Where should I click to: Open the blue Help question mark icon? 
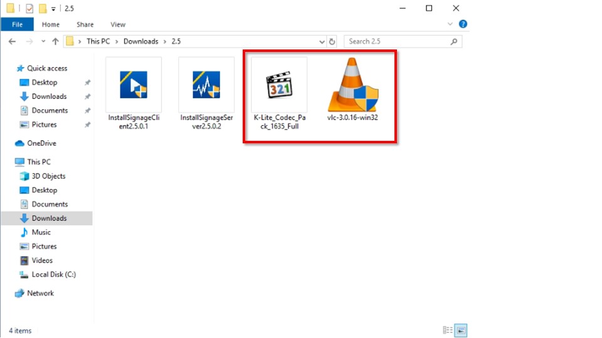[x=463, y=24]
